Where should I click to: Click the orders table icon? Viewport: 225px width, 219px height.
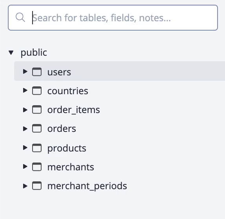coord(37,128)
